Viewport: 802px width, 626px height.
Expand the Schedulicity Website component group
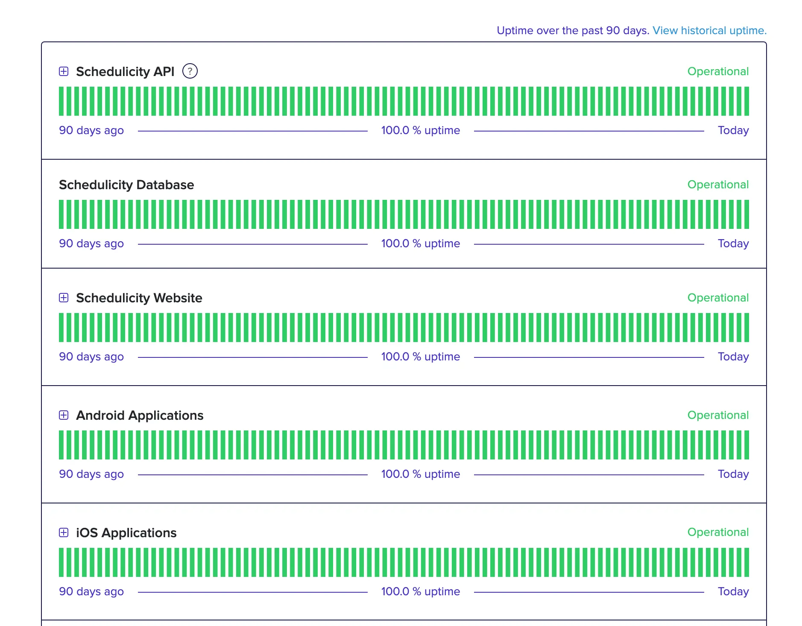pyautogui.click(x=64, y=298)
